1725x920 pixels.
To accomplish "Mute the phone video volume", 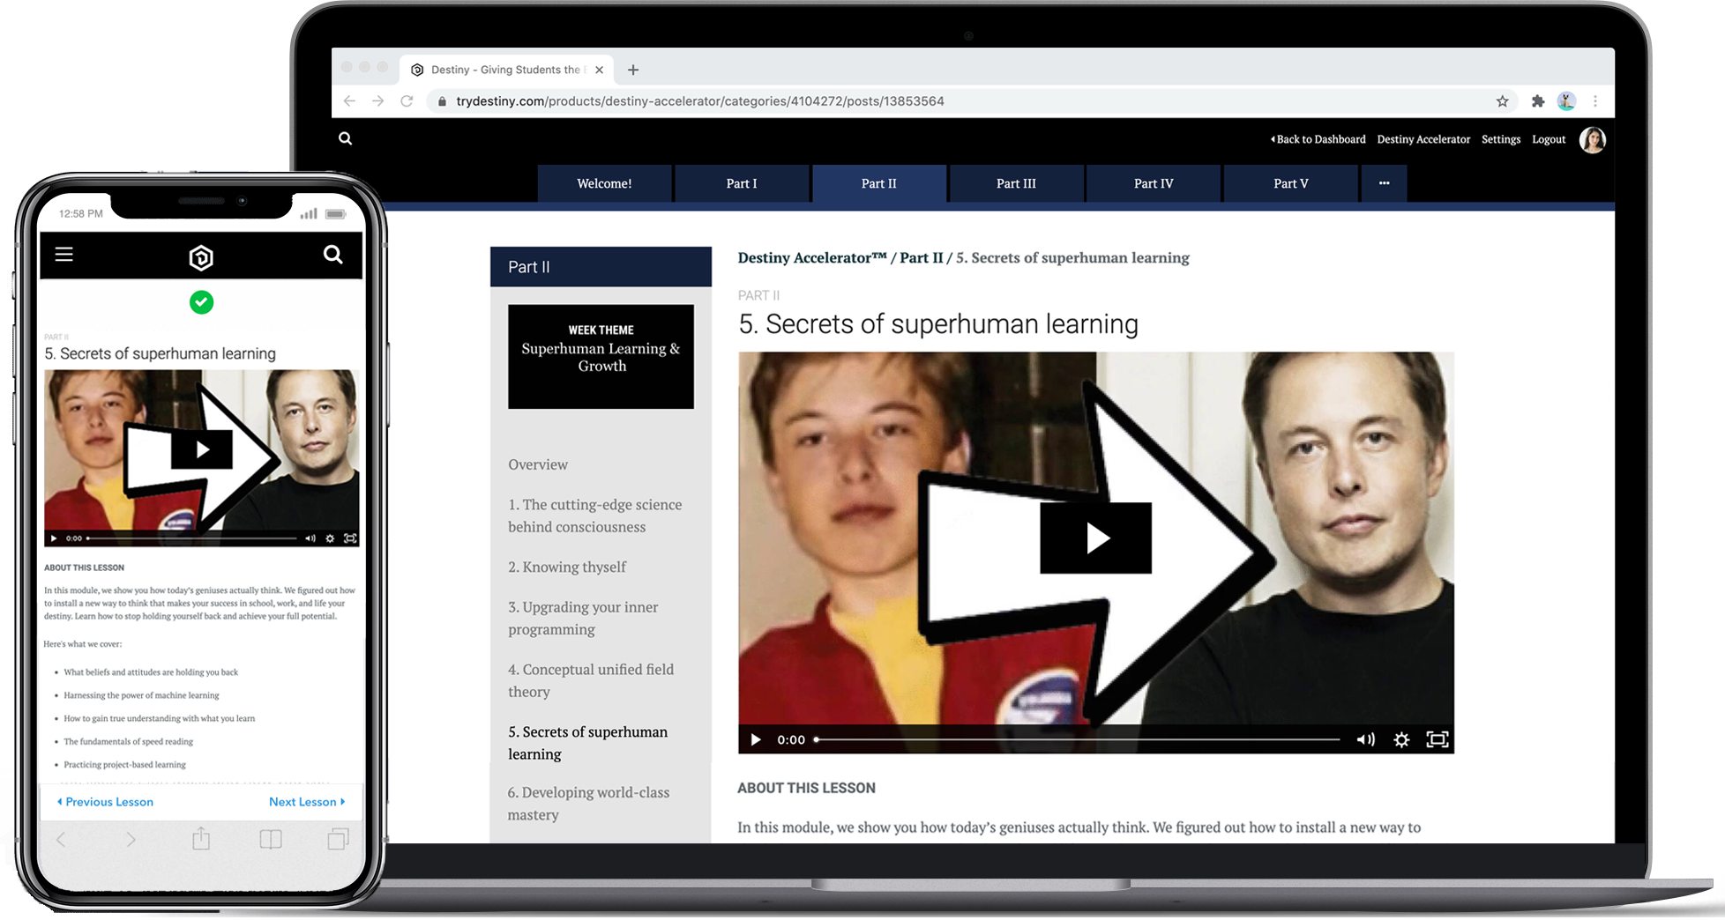I will click(310, 538).
